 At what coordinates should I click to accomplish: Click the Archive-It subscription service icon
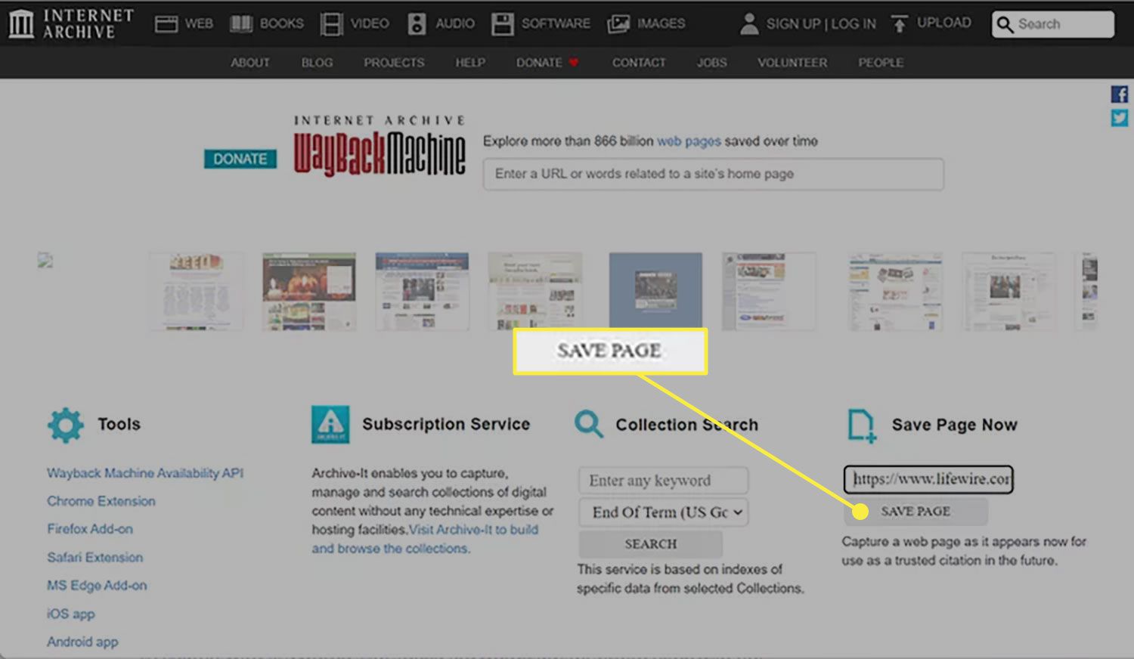coord(330,424)
